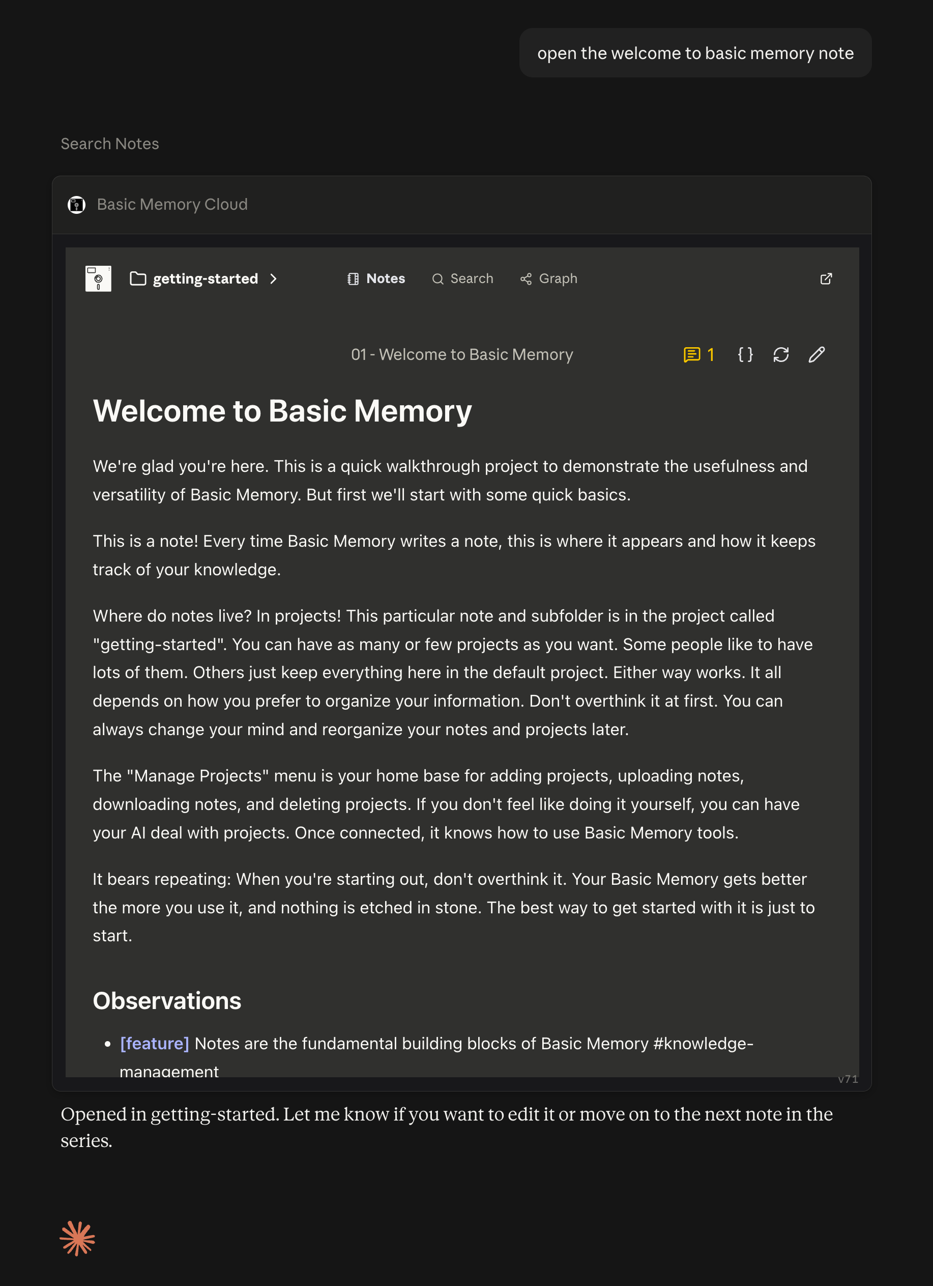Image resolution: width=933 pixels, height=1286 pixels.
Task: Click the Welcome to Basic Memory heading
Action: tap(282, 410)
